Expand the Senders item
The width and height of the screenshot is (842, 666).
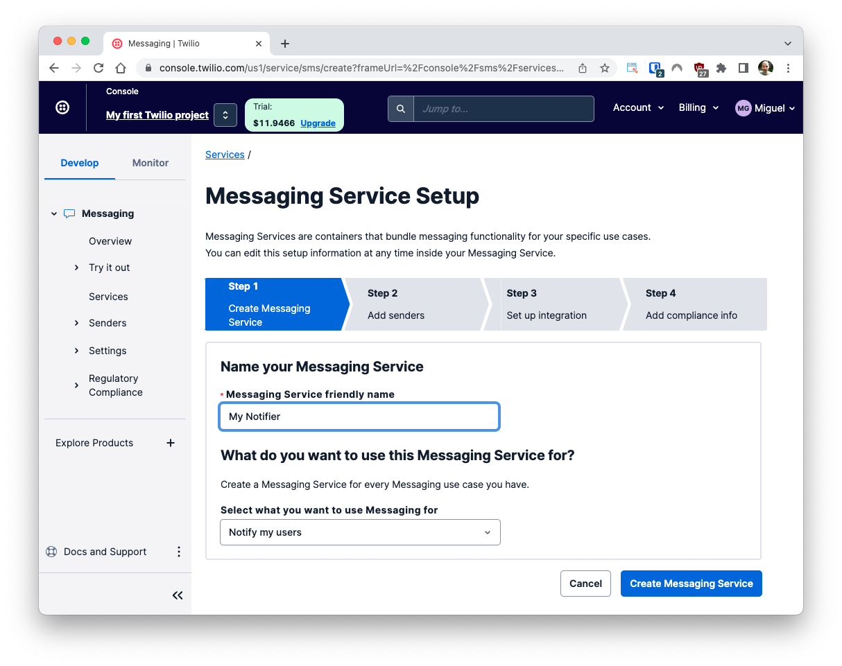click(76, 323)
